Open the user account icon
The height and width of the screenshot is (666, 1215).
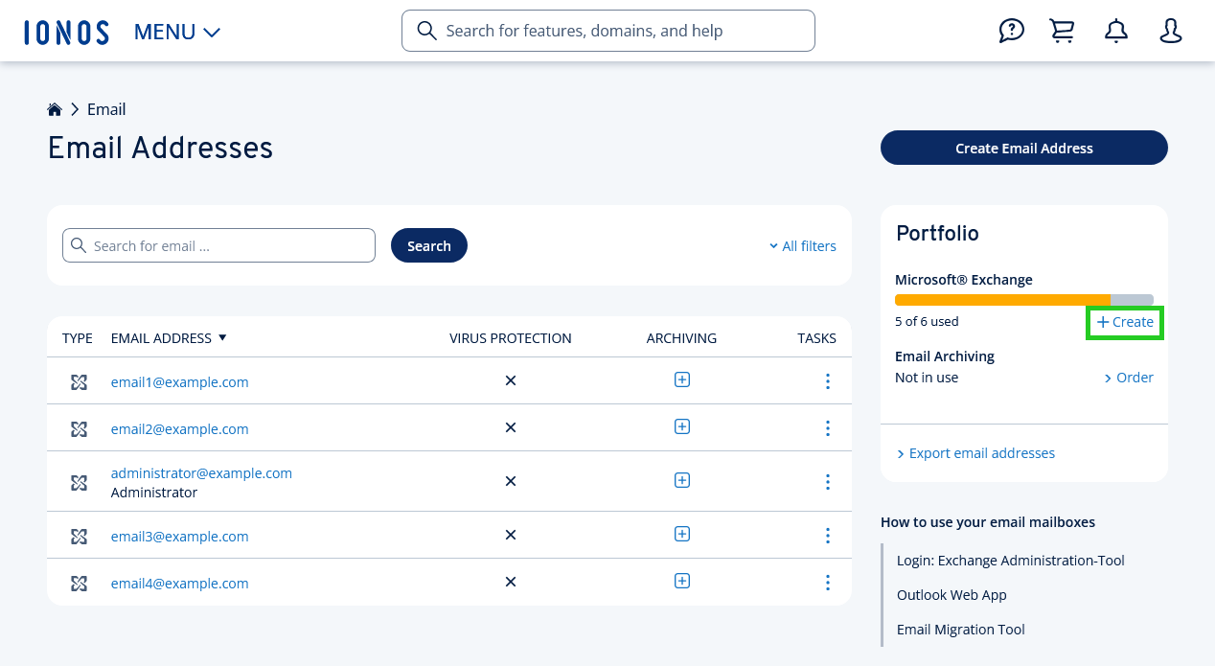tap(1170, 31)
